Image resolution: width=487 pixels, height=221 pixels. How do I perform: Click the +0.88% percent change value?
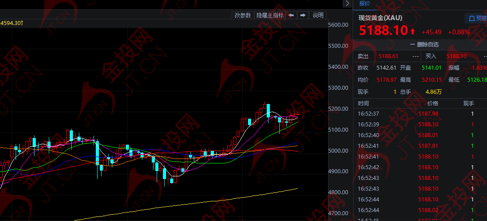[x=458, y=32]
